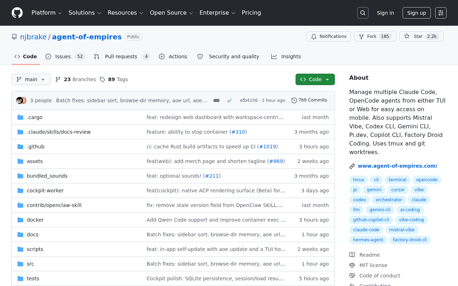The image size is (458, 286).
Task: Switch to the Code tab
Action: coord(26,56)
